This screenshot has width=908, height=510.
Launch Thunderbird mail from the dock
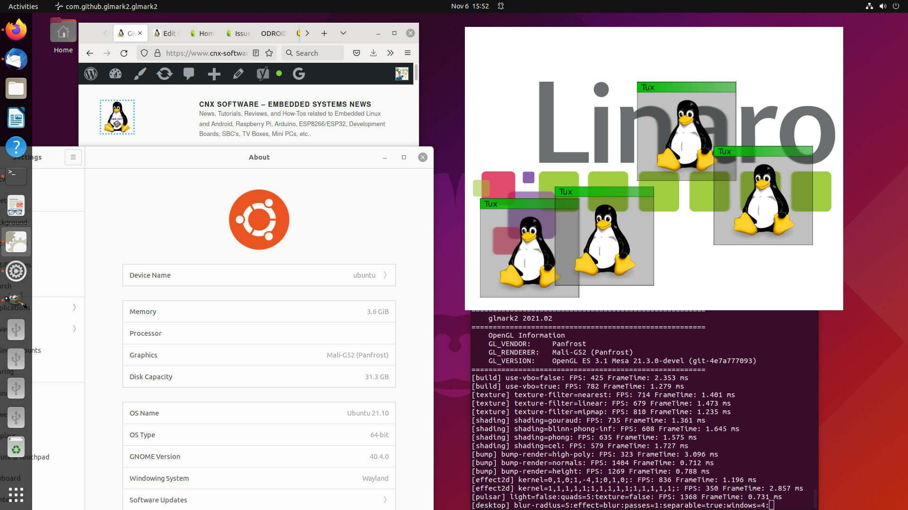[x=16, y=59]
